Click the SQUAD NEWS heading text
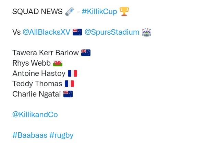Screen dimensions: 207x145 (x=37, y=12)
